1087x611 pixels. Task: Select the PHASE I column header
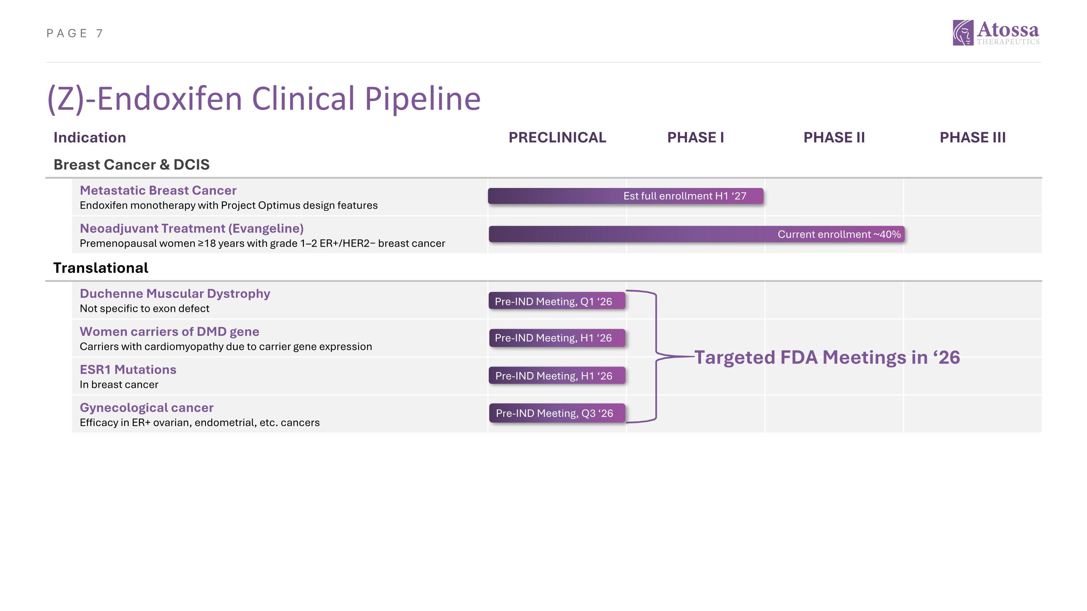695,138
